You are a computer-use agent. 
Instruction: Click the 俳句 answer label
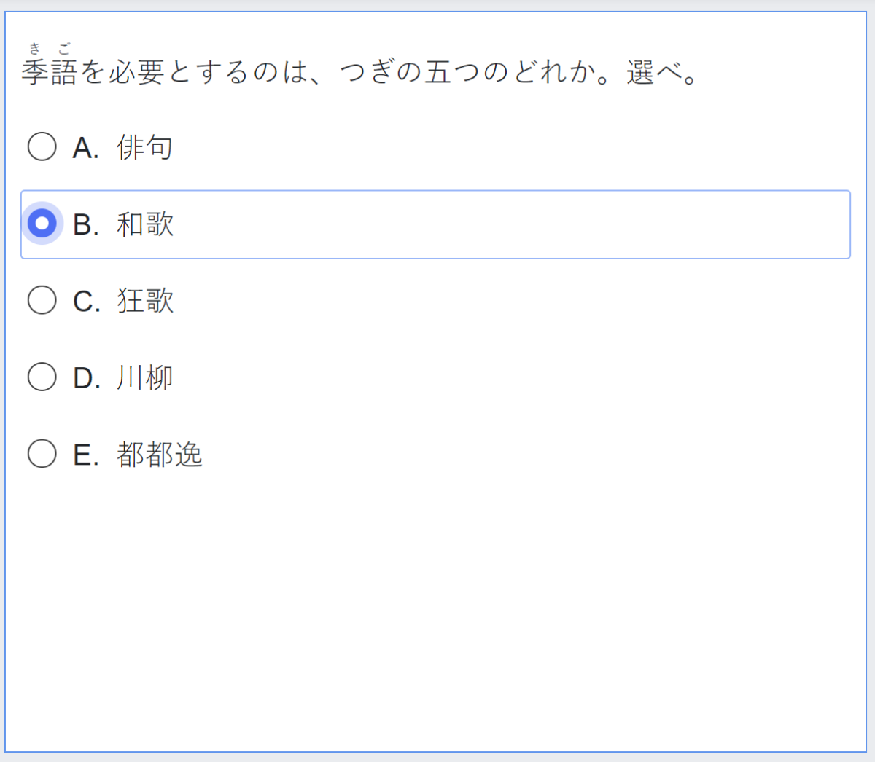point(145,147)
